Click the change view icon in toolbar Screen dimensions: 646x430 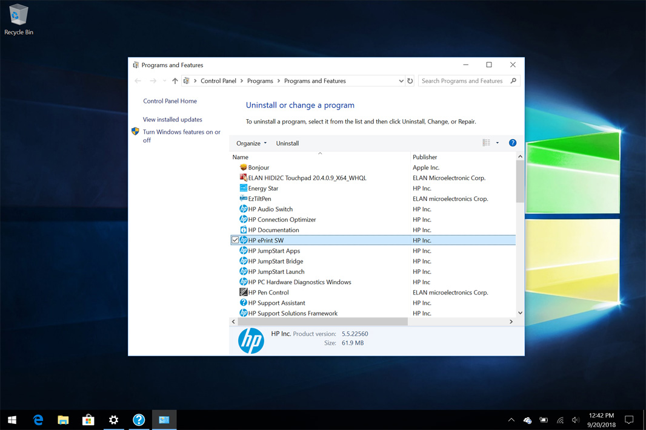(x=486, y=143)
